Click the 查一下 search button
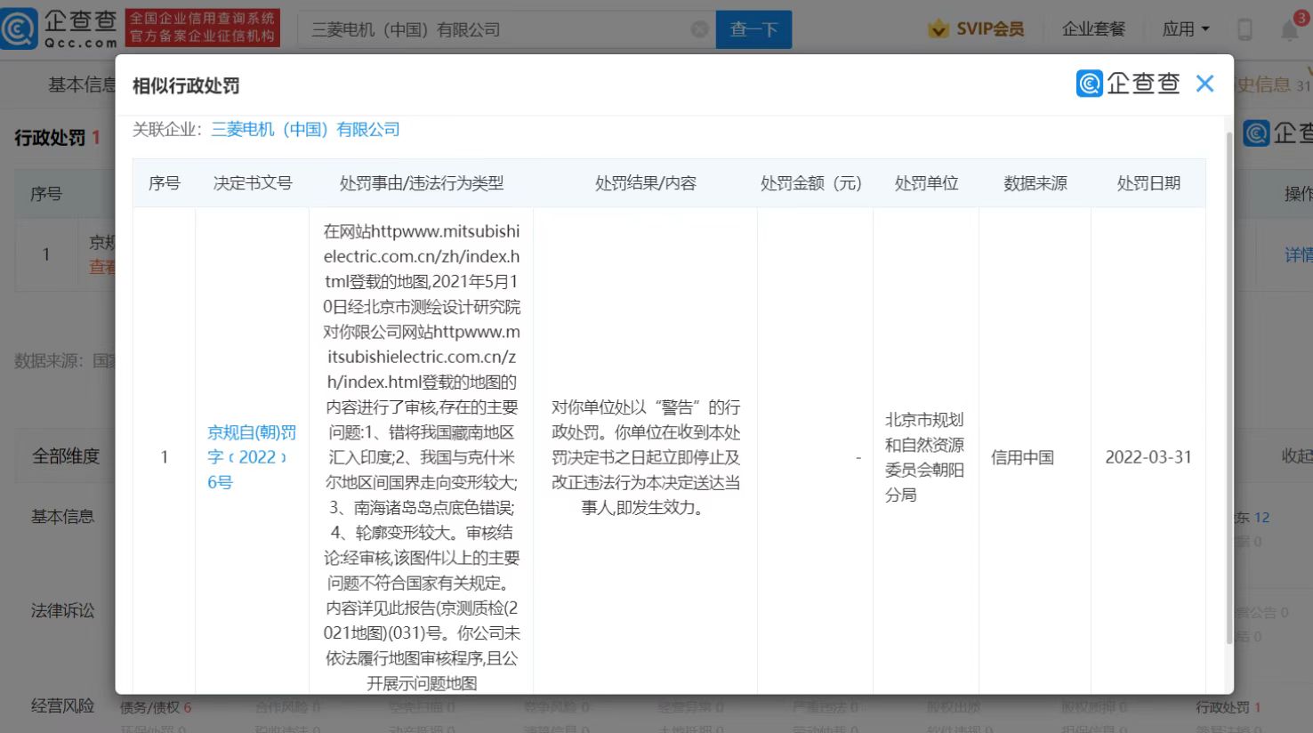 point(753,29)
